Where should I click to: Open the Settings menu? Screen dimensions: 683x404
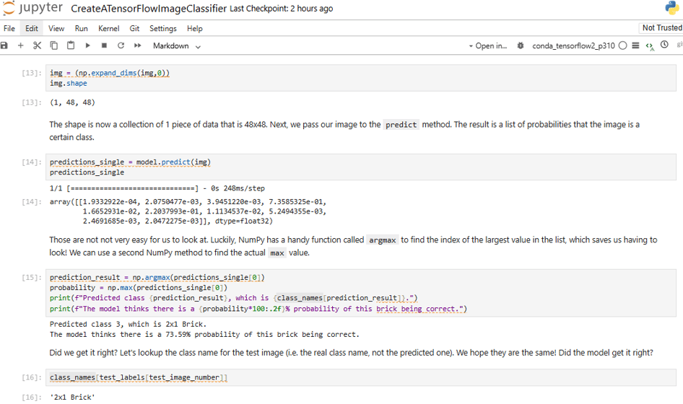163,28
